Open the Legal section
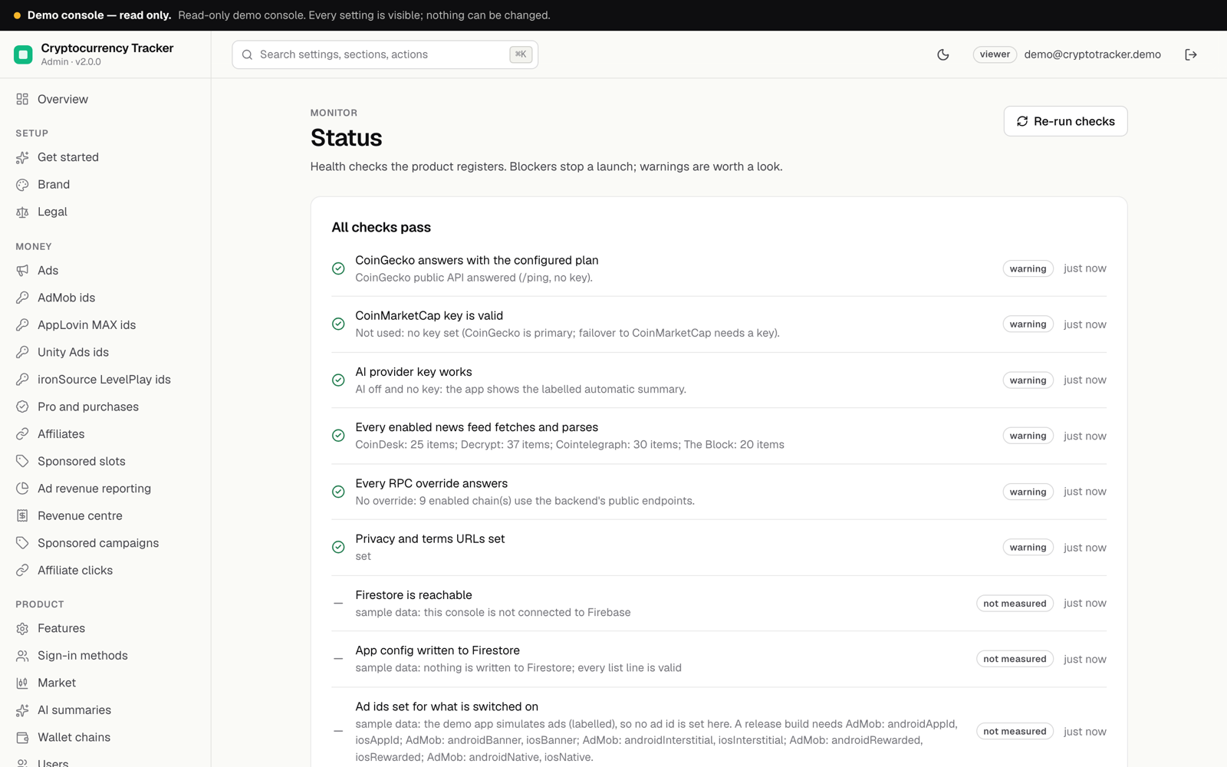 105,212
